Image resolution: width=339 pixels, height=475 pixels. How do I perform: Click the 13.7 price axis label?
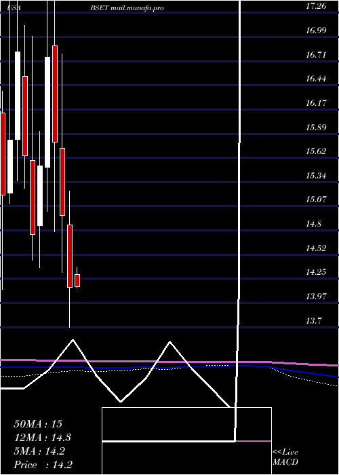tap(313, 320)
